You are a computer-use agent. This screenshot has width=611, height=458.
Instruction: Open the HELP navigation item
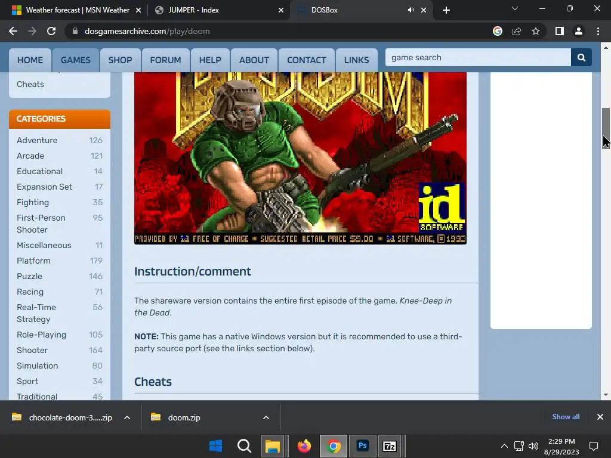tap(210, 60)
